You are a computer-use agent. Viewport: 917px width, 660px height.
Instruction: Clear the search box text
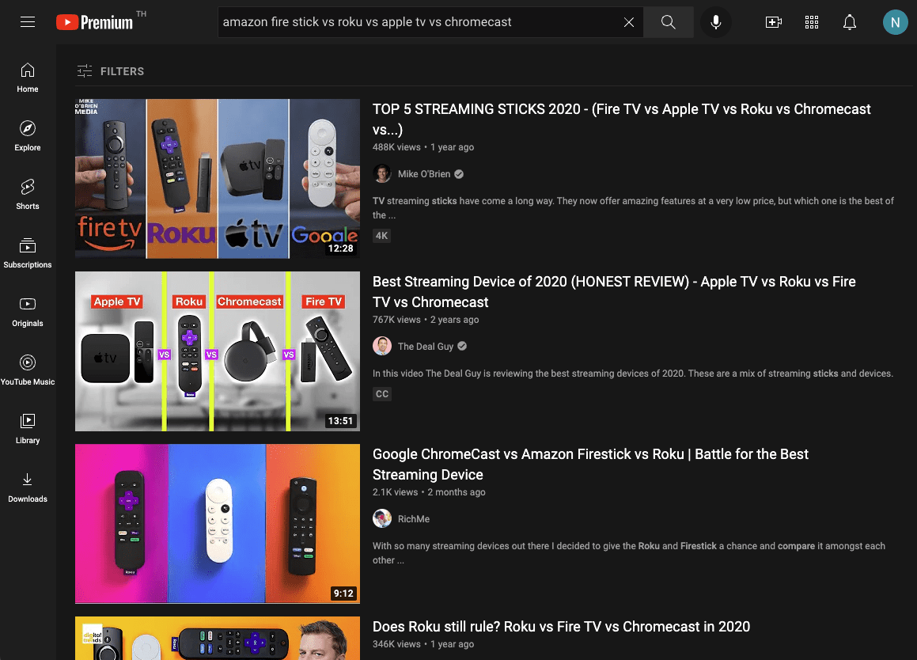[629, 22]
